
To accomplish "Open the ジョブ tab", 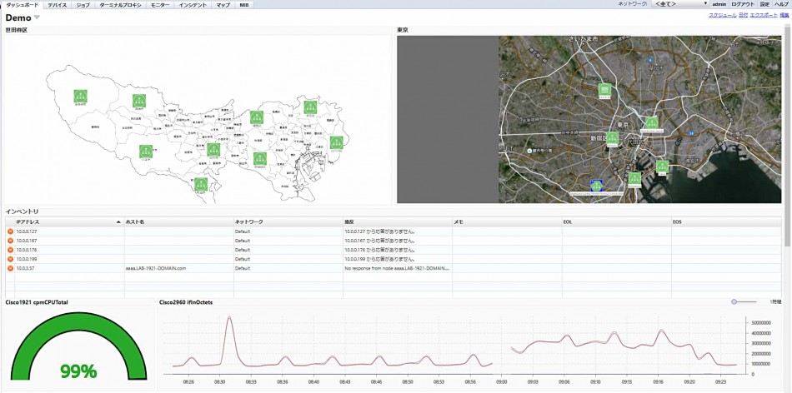I will click(83, 4).
